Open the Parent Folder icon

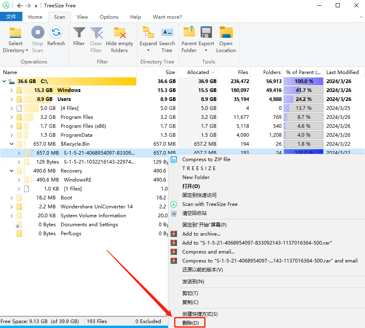(189, 33)
